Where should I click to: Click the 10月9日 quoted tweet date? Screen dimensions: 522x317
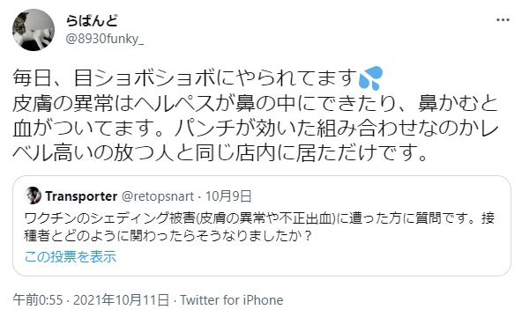click(x=228, y=196)
